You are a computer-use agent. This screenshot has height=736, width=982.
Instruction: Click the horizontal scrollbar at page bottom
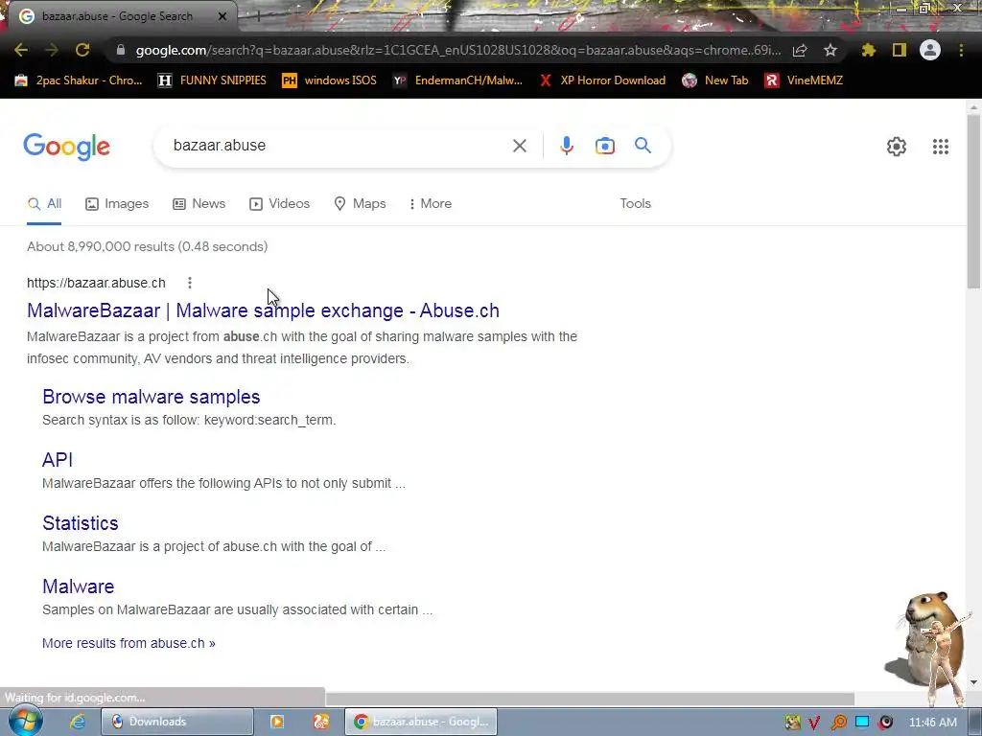pyautogui.click(x=590, y=699)
